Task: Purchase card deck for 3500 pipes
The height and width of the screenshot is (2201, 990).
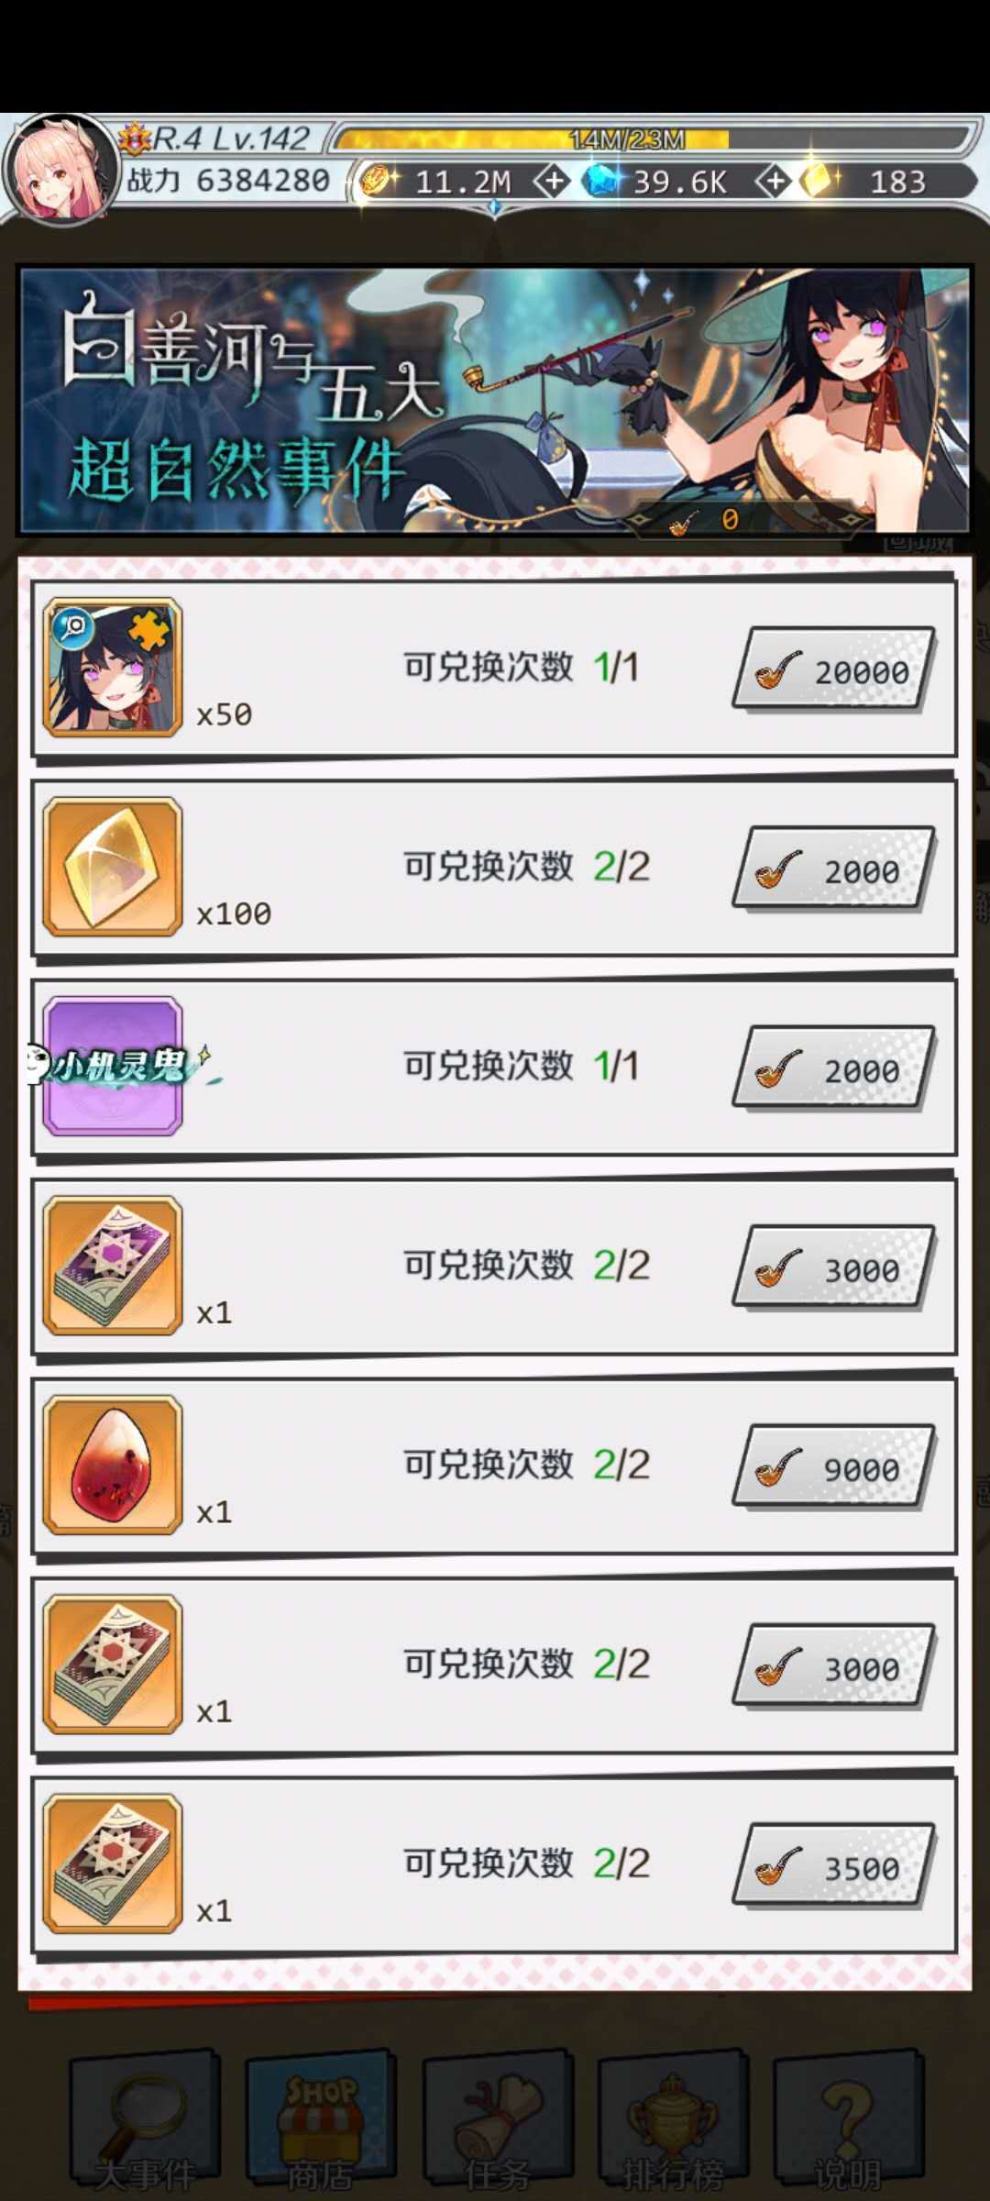Action: tap(833, 1865)
